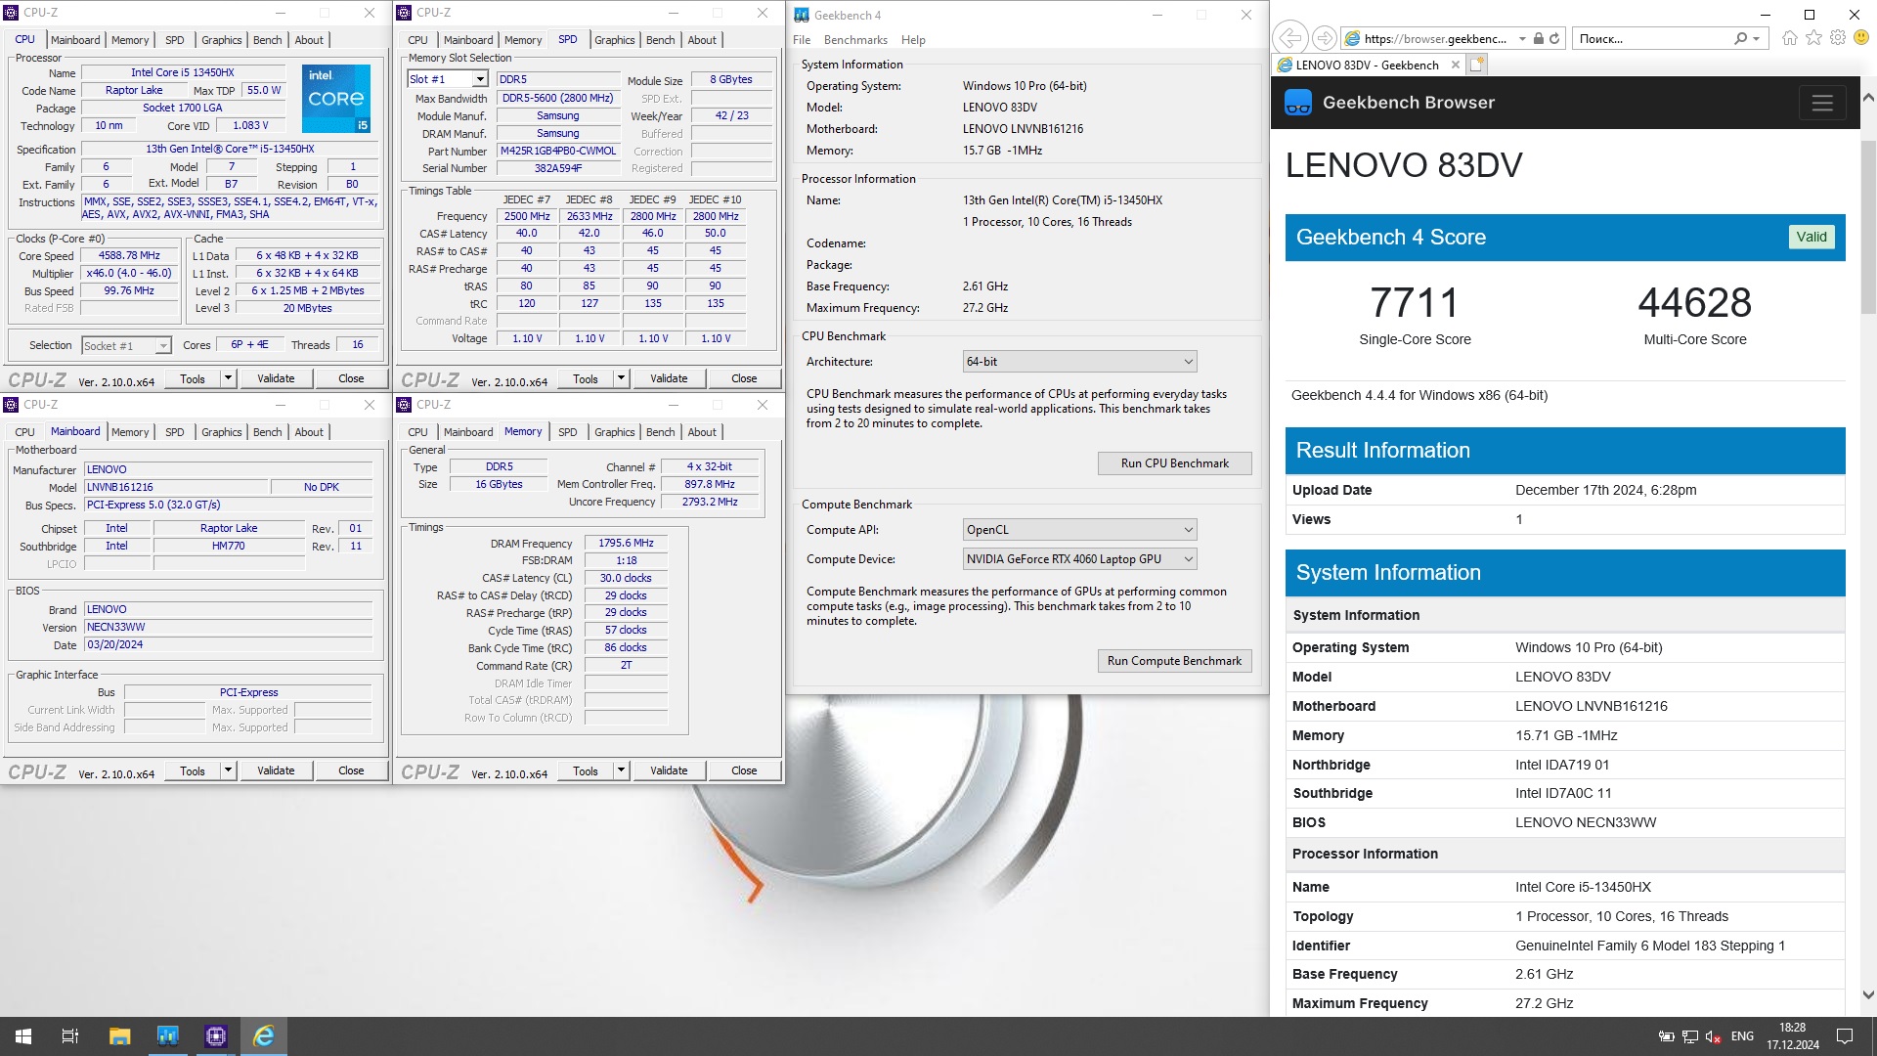Viewport: 1877px width, 1056px height.
Task: Expand Tools arrow in SPD tab window
Action: (621, 378)
